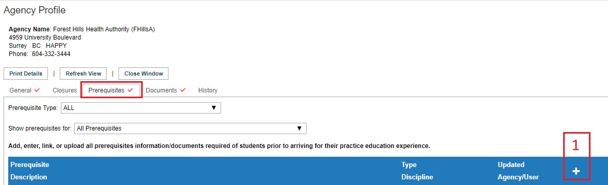The height and width of the screenshot is (185, 608).
Task: Click the Discipline column header
Action: point(417,177)
